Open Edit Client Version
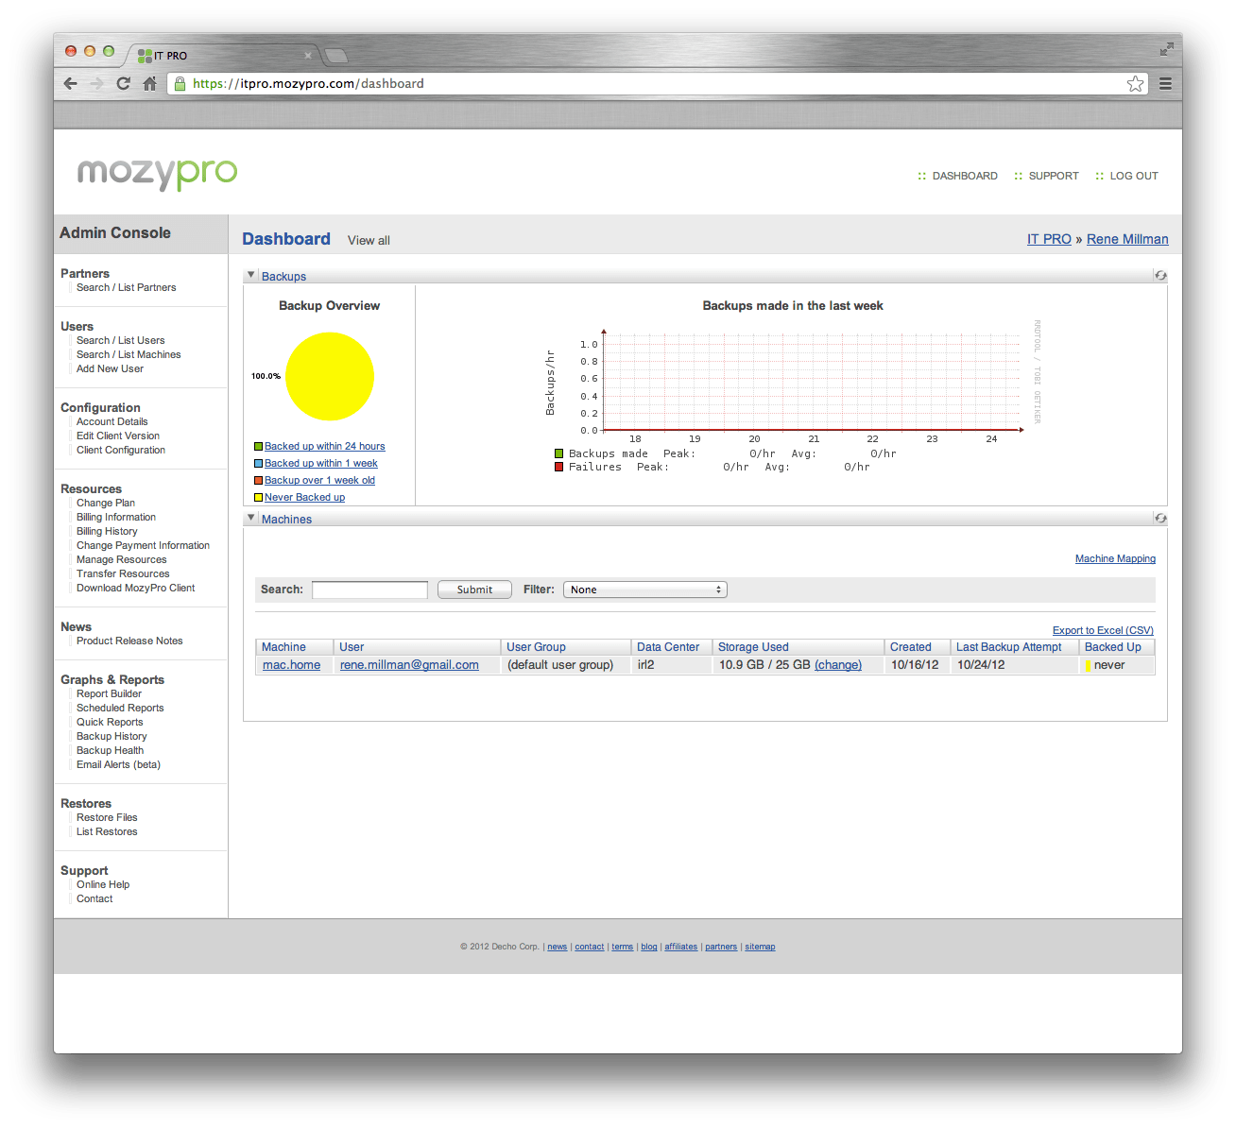 click(x=118, y=436)
